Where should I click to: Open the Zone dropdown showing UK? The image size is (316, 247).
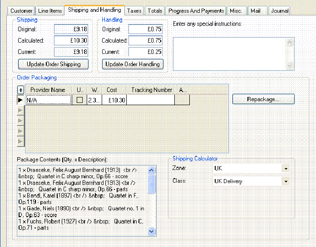click(286, 169)
